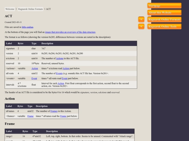
Task: Click the arrow button beside Ragnarok Online Formats
Action: tap(141, 19)
